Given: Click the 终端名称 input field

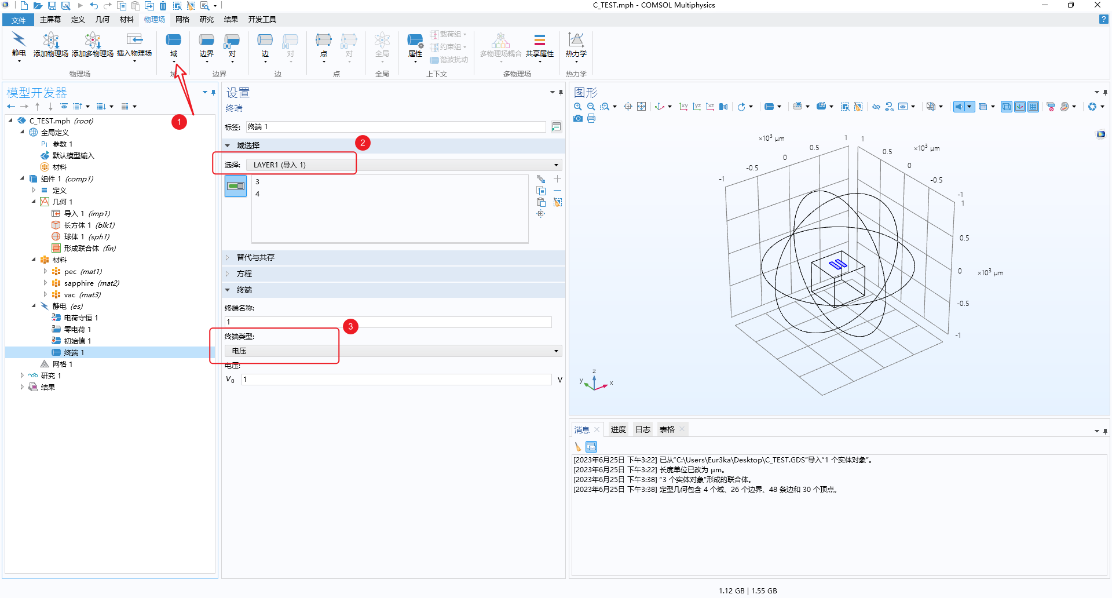Looking at the screenshot, I should (x=388, y=322).
